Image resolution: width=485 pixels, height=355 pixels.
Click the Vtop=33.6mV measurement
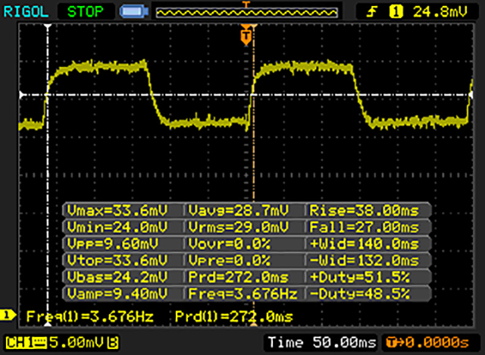[117, 260]
